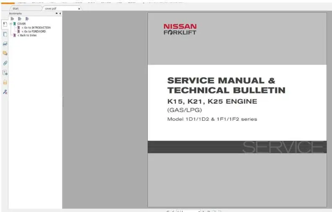Close the cover.pdf tab
This screenshot has width=332, height=212.
point(79,9)
